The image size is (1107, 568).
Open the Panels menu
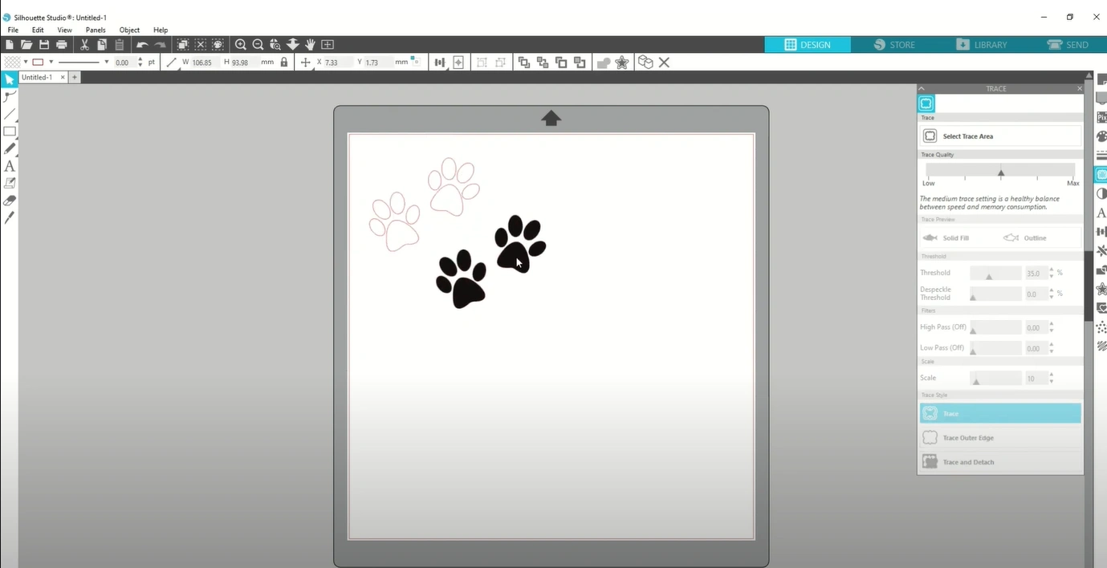point(96,30)
